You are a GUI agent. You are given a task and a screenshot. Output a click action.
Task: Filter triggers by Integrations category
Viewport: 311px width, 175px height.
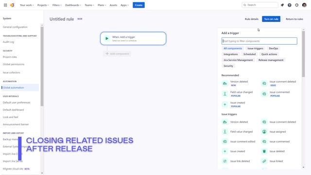230,54
